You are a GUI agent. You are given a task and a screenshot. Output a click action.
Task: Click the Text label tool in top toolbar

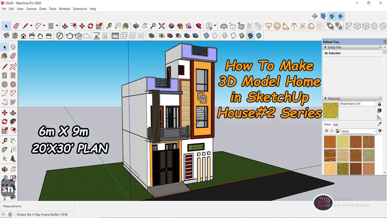pos(118,26)
